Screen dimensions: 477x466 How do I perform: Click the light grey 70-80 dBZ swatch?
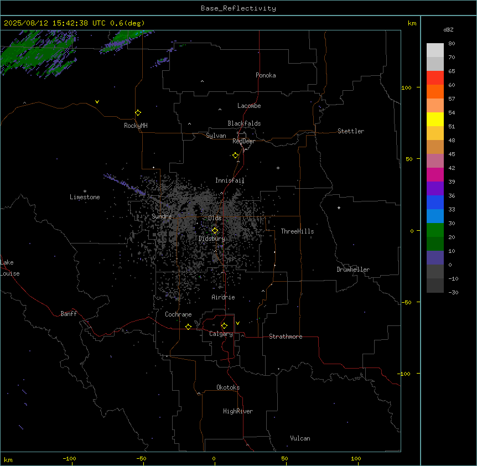click(x=435, y=50)
